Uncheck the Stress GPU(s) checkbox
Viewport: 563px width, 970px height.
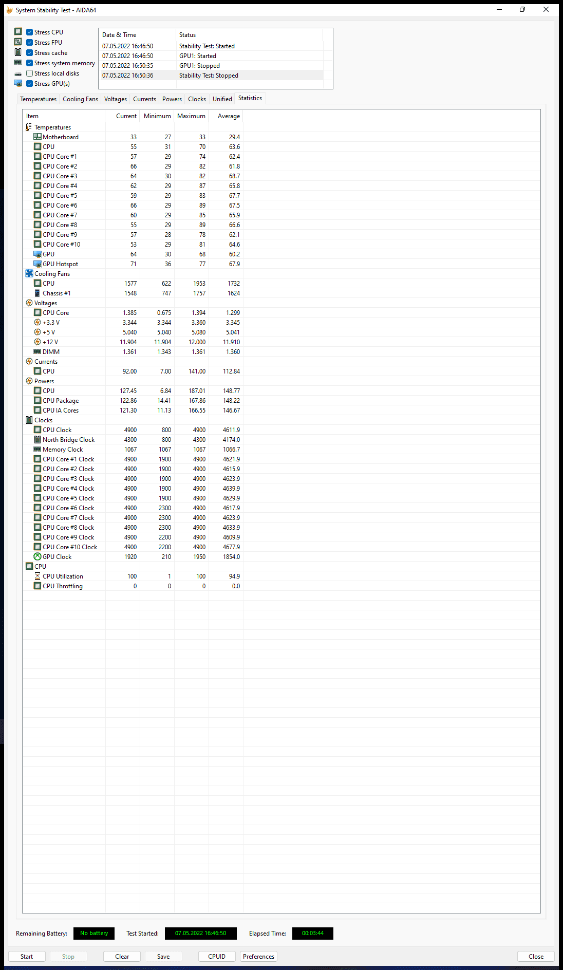[30, 83]
